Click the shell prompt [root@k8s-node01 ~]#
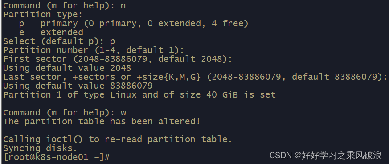 pyautogui.click(x=57, y=157)
